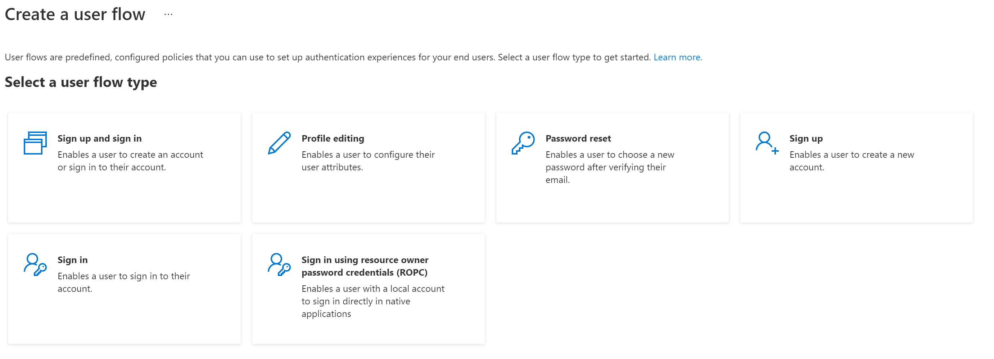Click the 'sign in to their account' description
This screenshot has width=994, height=359.
pyautogui.click(x=123, y=282)
